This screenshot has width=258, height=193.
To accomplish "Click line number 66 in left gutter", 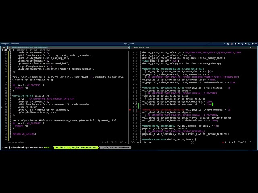I will point(6,77).
